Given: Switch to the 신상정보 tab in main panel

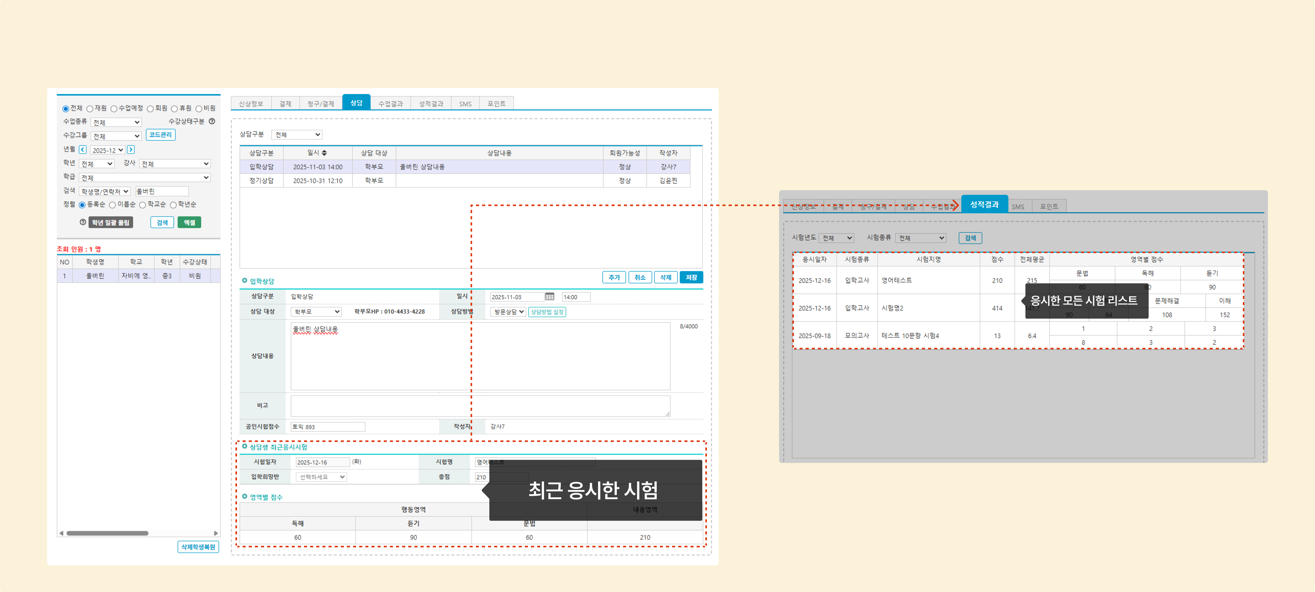Looking at the screenshot, I should (x=251, y=104).
